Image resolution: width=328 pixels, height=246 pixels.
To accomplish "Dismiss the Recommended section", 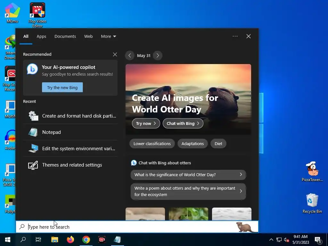I will pyautogui.click(x=115, y=54).
